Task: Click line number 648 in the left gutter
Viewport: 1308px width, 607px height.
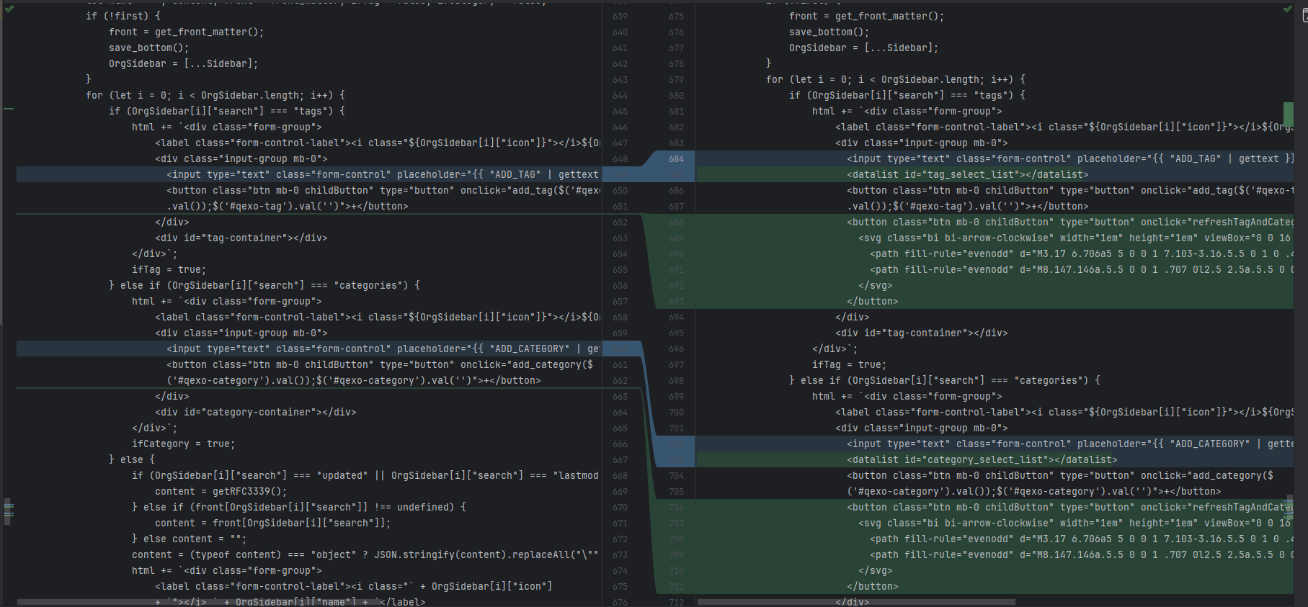Action: (620, 159)
